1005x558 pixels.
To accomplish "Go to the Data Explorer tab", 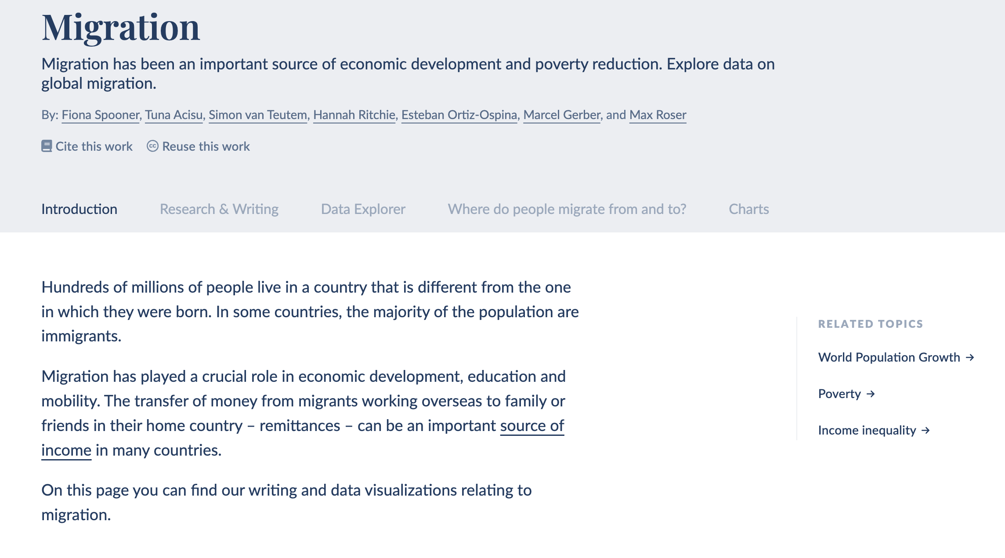I will 363,209.
